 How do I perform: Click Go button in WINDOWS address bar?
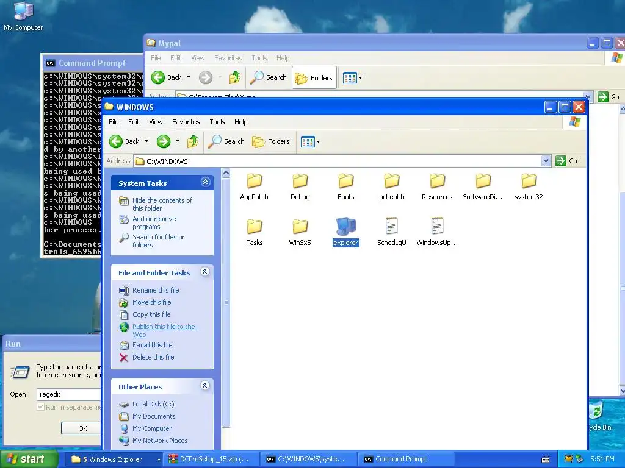566,161
